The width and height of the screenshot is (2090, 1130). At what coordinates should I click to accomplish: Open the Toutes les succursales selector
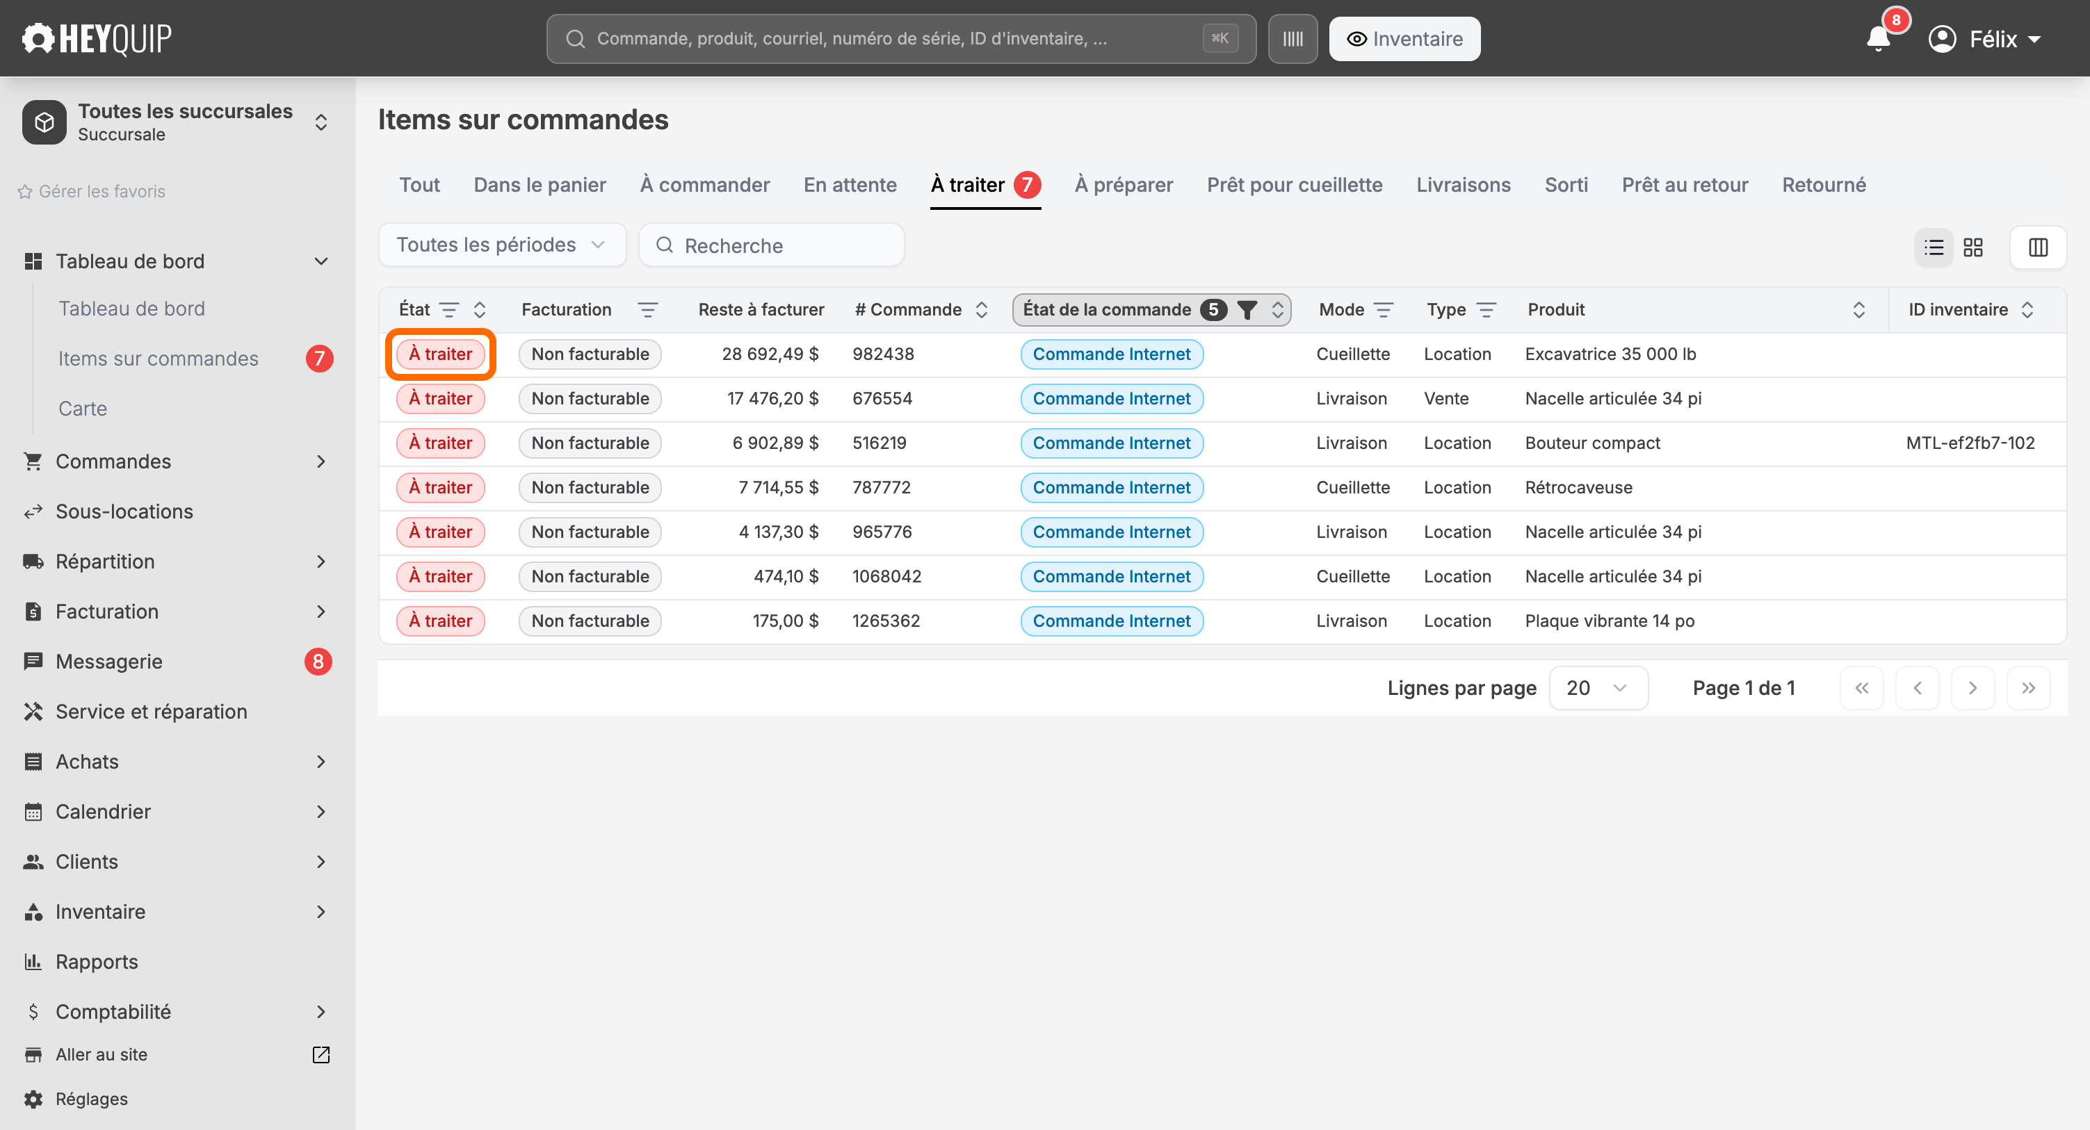(177, 122)
